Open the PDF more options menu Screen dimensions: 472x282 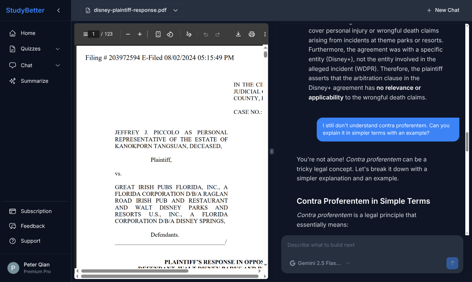click(265, 34)
